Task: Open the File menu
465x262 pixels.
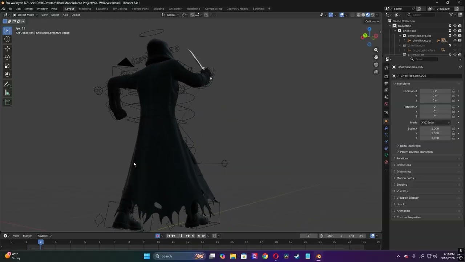Action: [x=10, y=9]
